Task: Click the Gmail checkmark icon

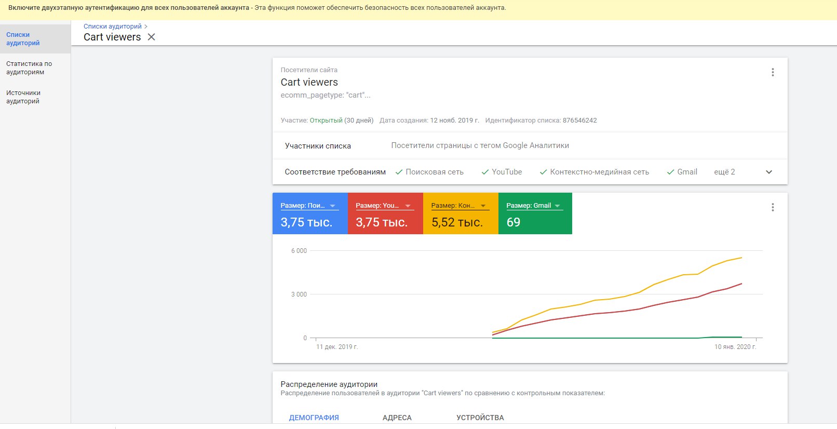Action: pos(670,172)
